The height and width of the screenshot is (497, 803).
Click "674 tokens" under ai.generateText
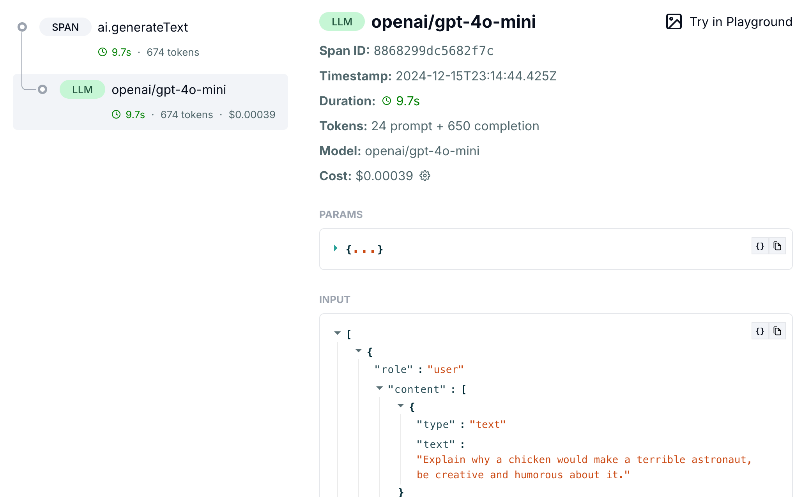point(173,52)
